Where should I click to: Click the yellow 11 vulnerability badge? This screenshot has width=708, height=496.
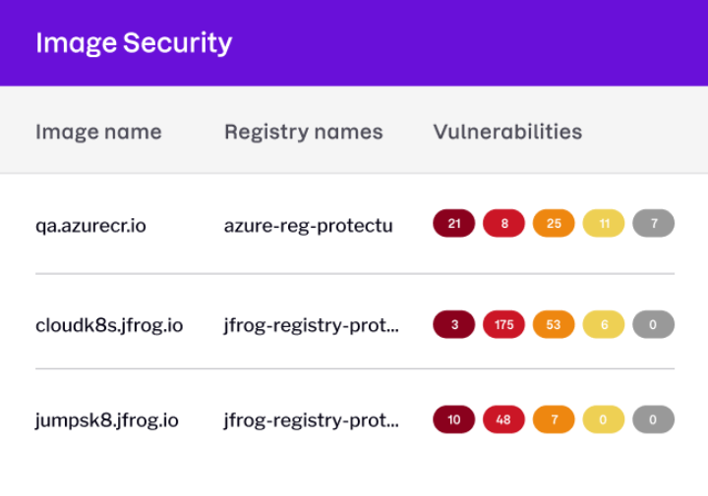(x=604, y=223)
